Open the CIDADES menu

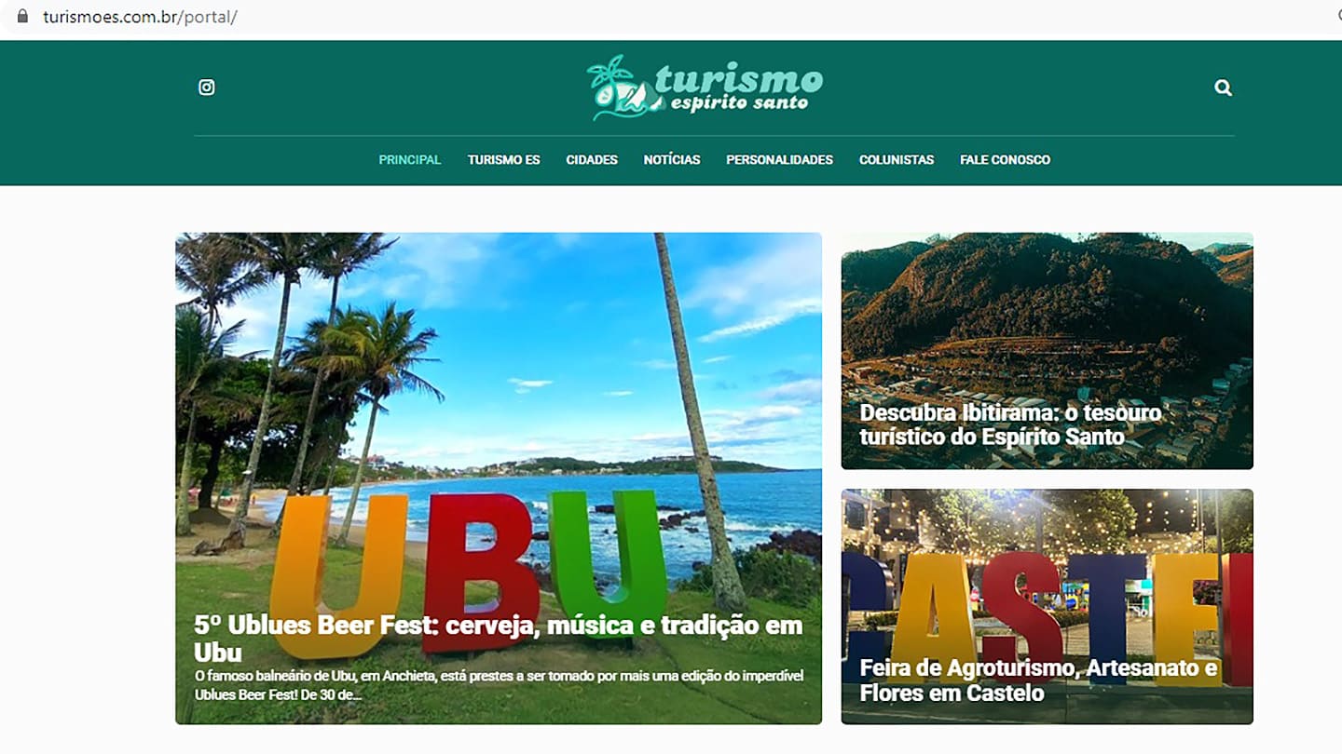click(x=592, y=160)
